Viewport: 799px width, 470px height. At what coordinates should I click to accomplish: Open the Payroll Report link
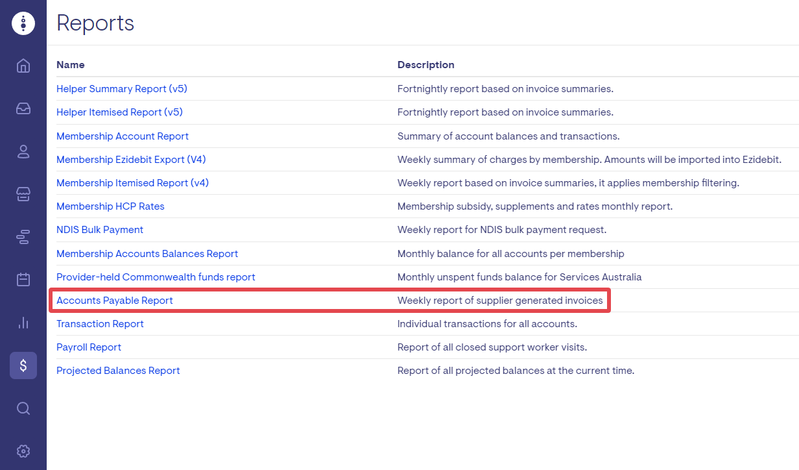coord(89,347)
